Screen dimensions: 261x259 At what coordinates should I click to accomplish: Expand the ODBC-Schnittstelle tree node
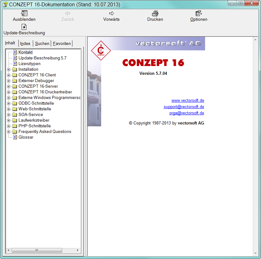coord(8,103)
